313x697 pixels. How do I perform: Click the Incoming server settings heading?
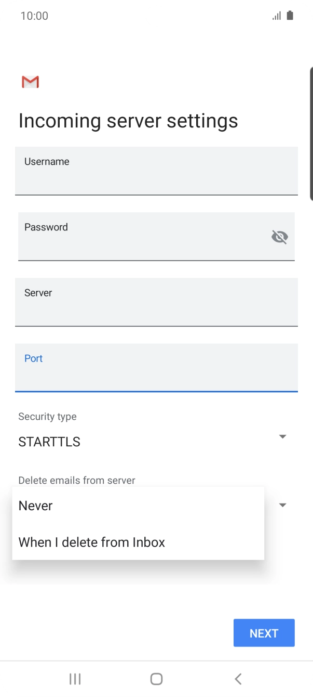pos(128,120)
